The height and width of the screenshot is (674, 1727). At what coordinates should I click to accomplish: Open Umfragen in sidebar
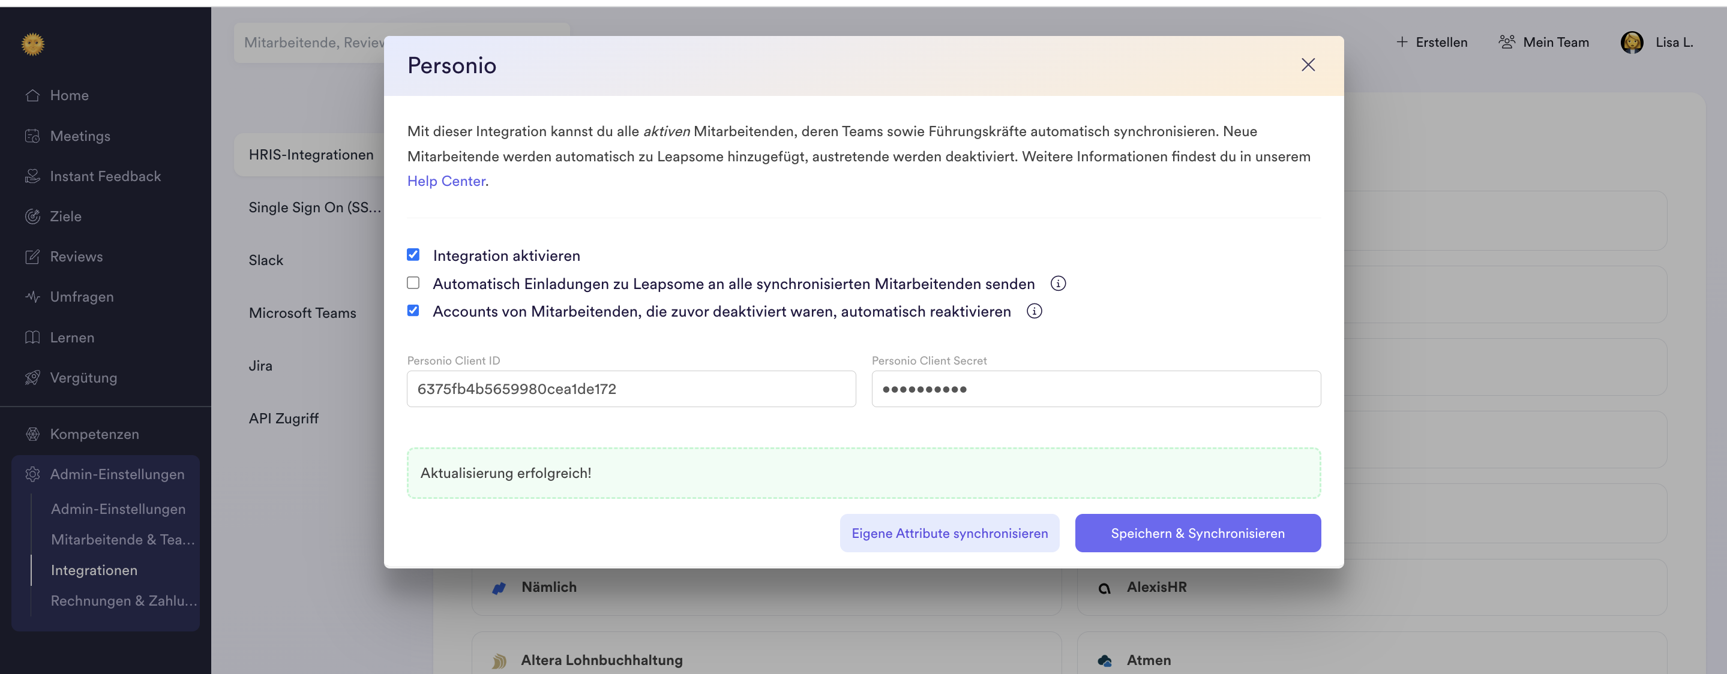coord(82,297)
